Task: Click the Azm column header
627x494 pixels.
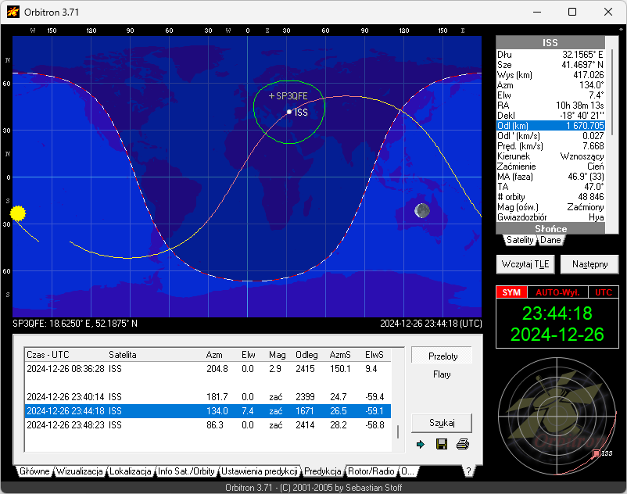Action: point(222,355)
